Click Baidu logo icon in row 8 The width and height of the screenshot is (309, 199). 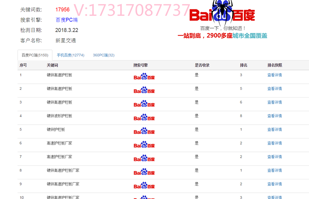(144, 172)
